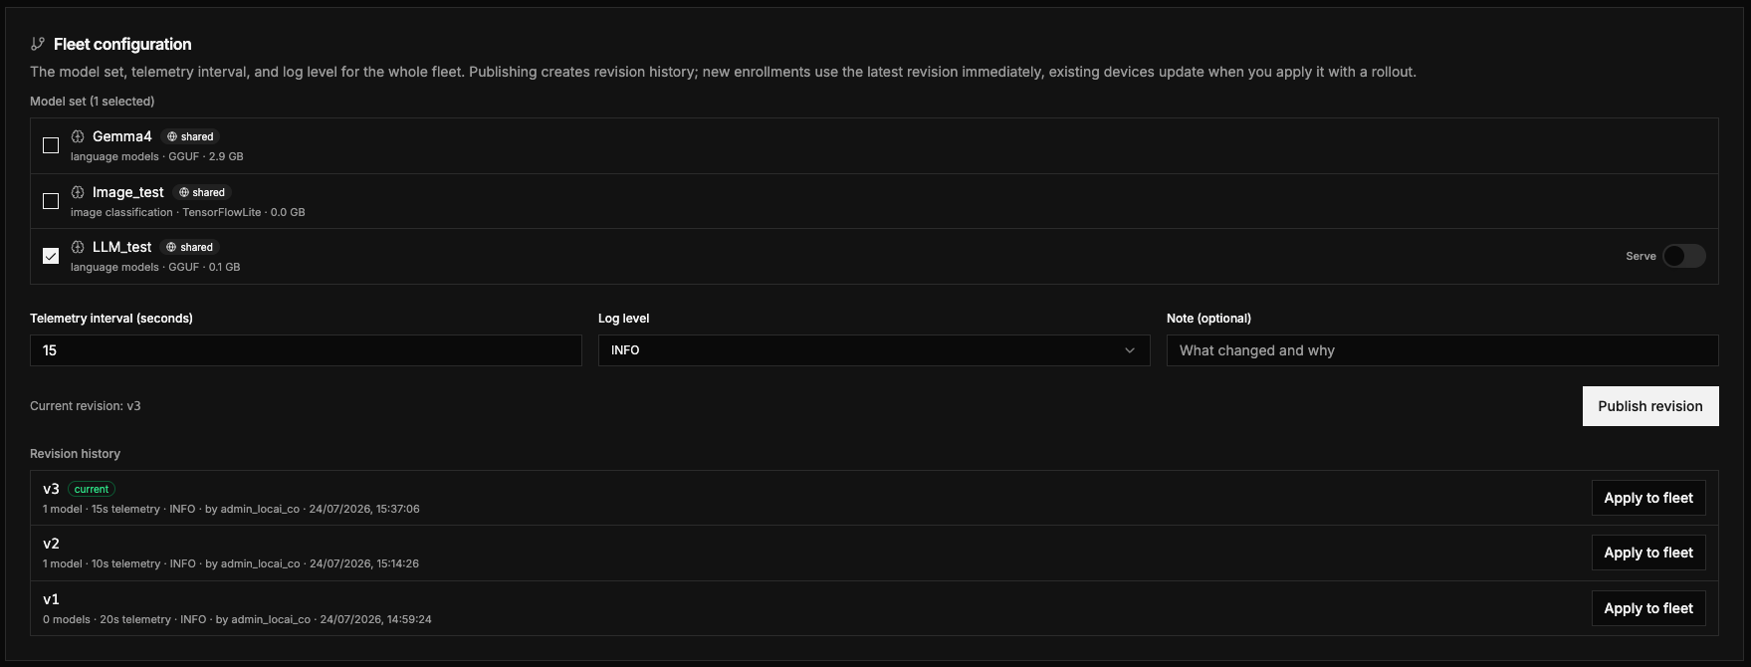Click the 'language models · GGUF · 2.9 GB' text
The width and height of the screenshot is (1751, 667).
[x=157, y=156]
